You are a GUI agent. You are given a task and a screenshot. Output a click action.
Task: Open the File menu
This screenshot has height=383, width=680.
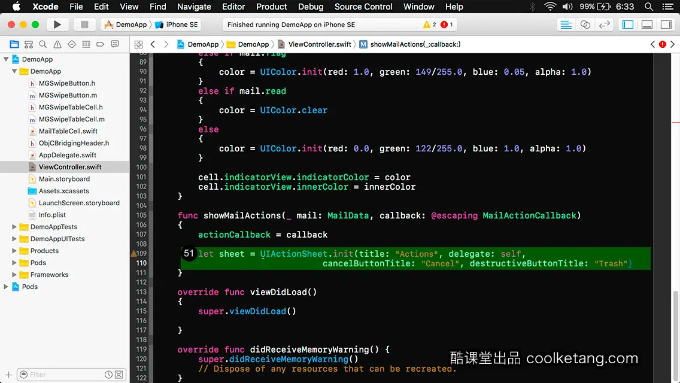click(x=76, y=7)
